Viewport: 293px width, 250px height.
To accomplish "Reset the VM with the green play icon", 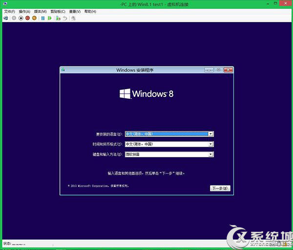I will 50,18.
